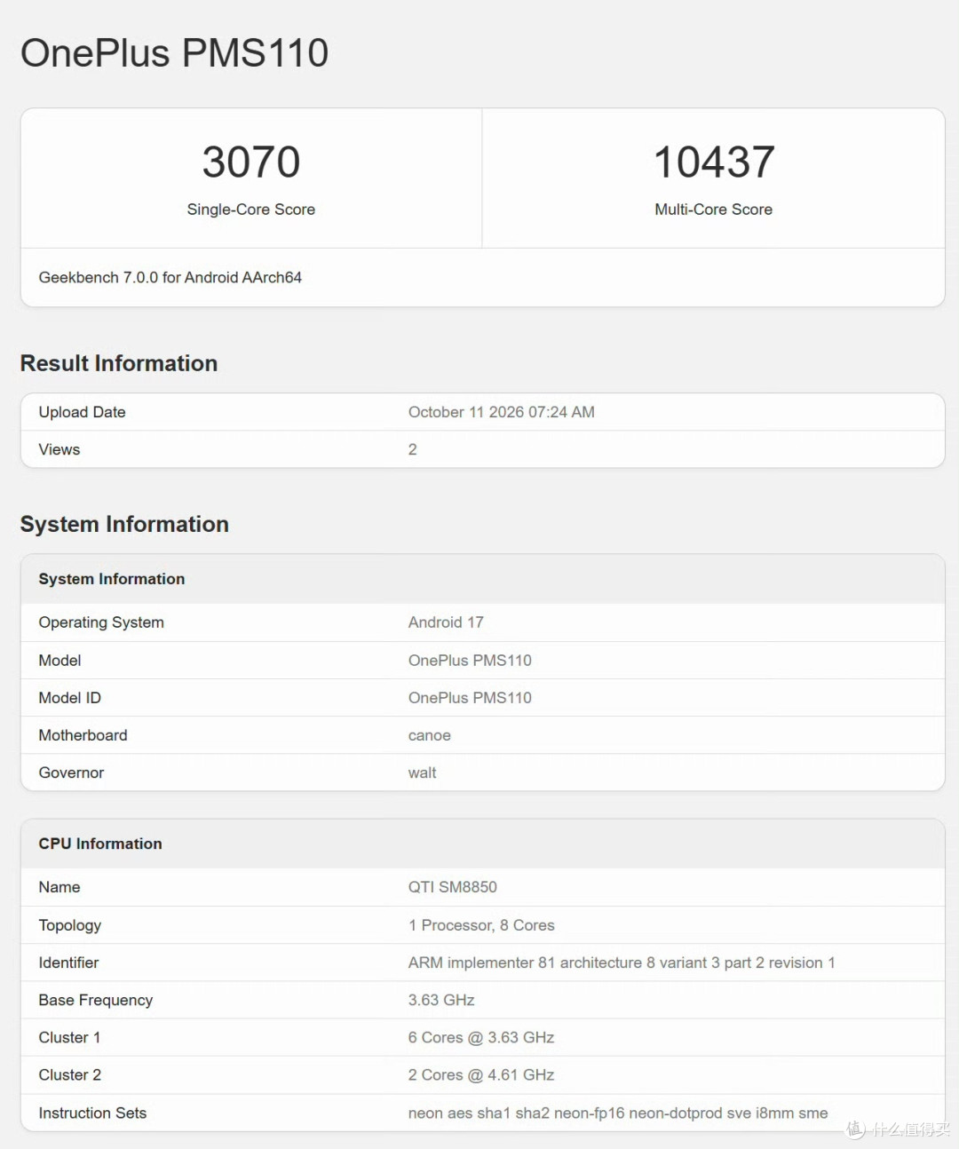Click the Cluster 1 row label
Image resolution: width=959 pixels, height=1149 pixels.
(x=69, y=1037)
